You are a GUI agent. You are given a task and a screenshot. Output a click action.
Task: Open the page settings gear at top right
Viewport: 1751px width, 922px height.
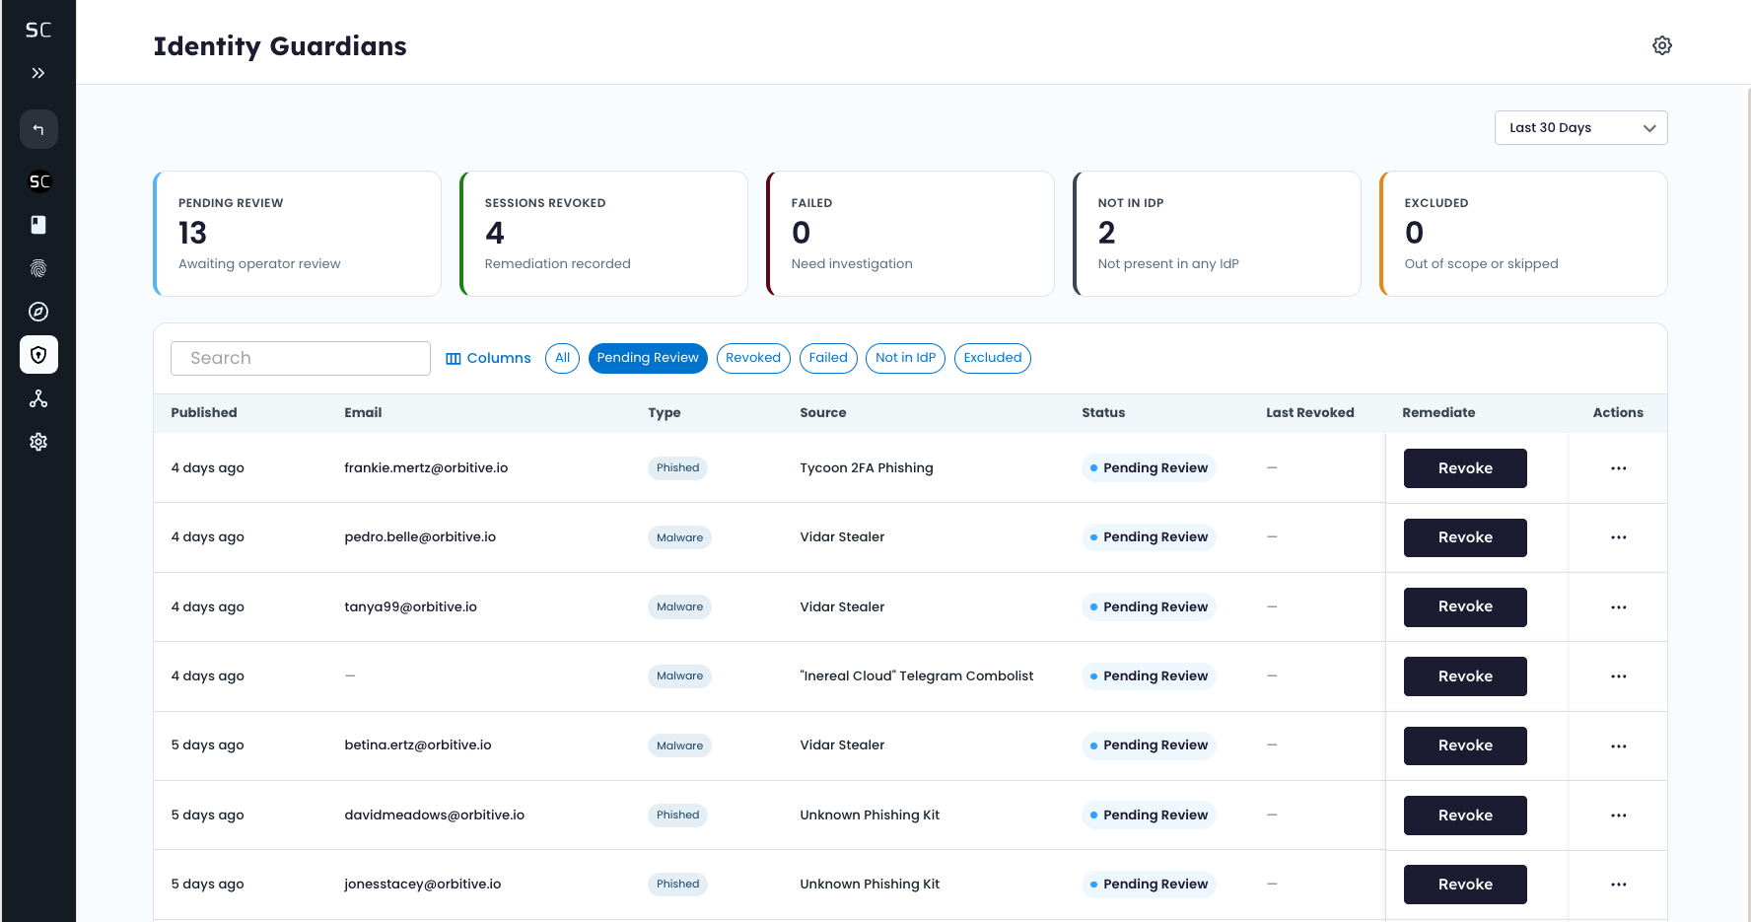pos(1662,45)
